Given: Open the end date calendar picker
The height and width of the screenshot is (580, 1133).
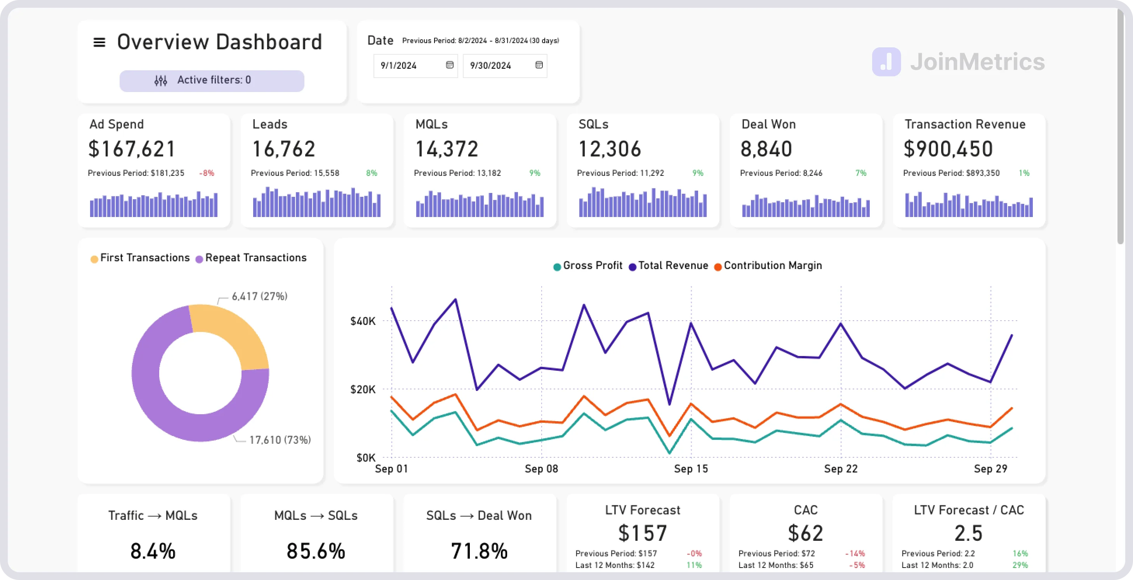Looking at the screenshot, I should [x=539, y=66].
